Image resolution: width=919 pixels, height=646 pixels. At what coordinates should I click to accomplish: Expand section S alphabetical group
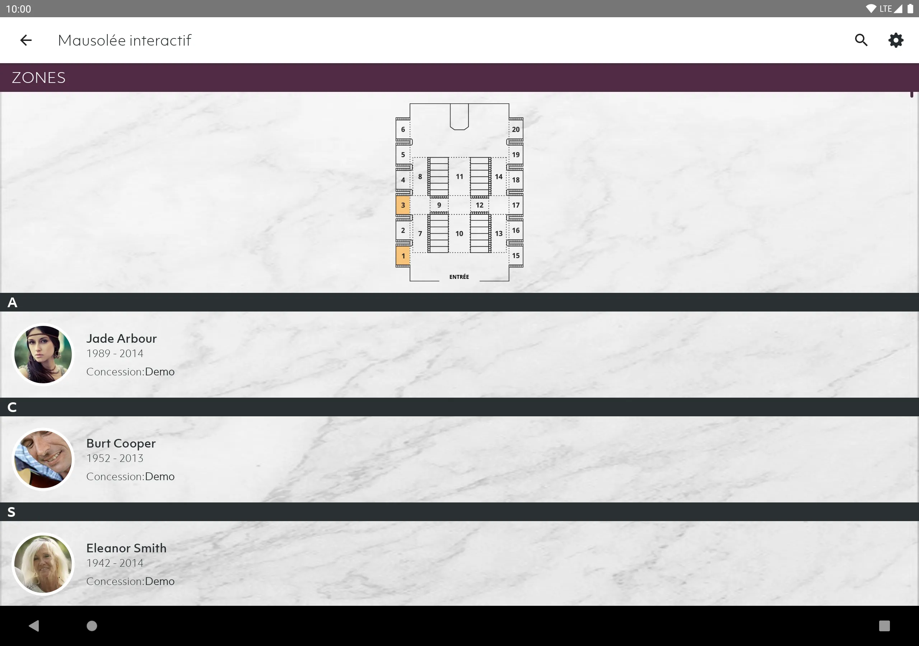pos(459,511)
